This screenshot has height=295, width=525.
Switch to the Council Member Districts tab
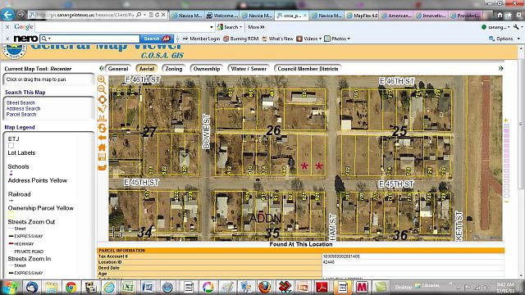click(308, 69)
